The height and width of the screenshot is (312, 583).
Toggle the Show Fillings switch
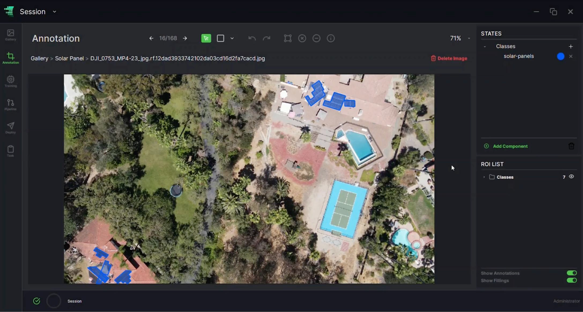point(571,280)
